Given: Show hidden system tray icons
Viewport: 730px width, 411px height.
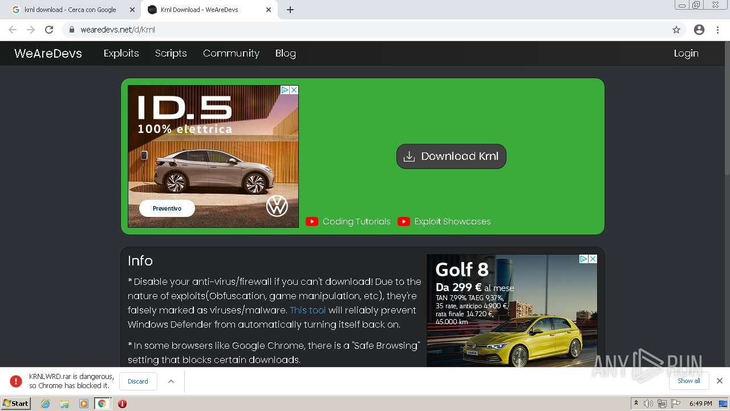Looking at the screenshot, I should 636,404.
